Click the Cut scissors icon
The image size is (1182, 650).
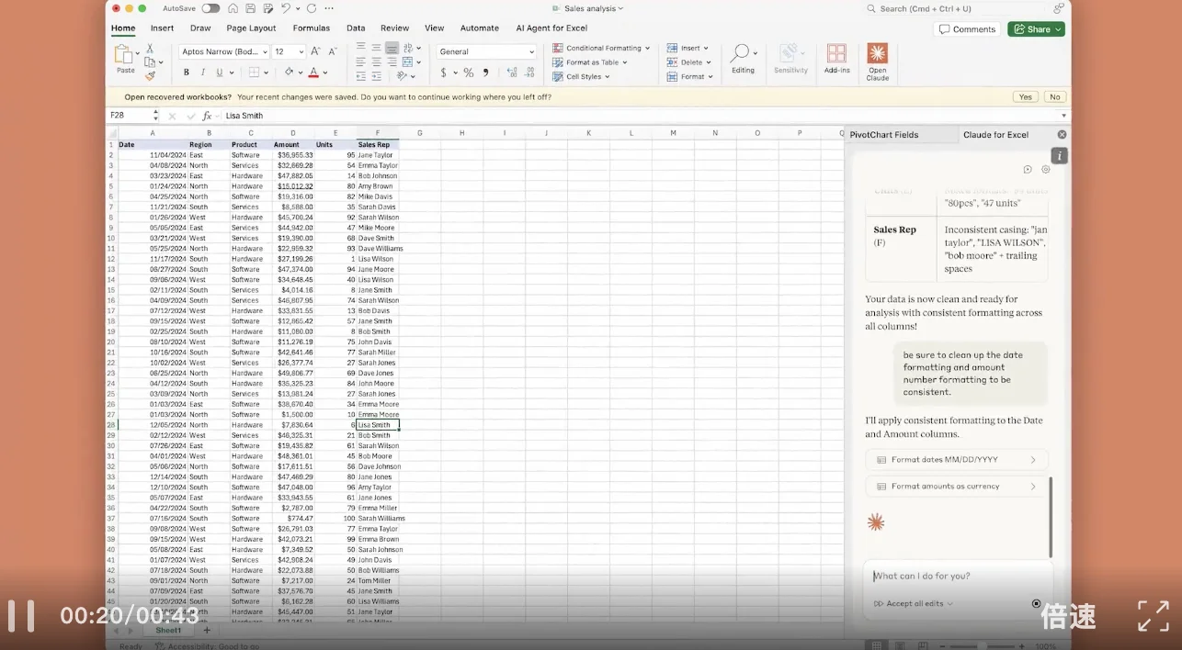pyautogui.click(x=150, y=48)
